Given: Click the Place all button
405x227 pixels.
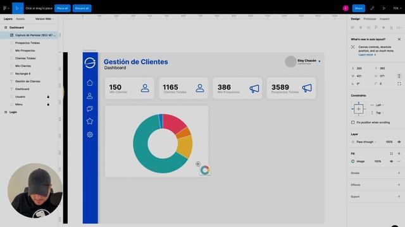Looking at the screenshot, I should pyautogui.click(x=62, y=8).
